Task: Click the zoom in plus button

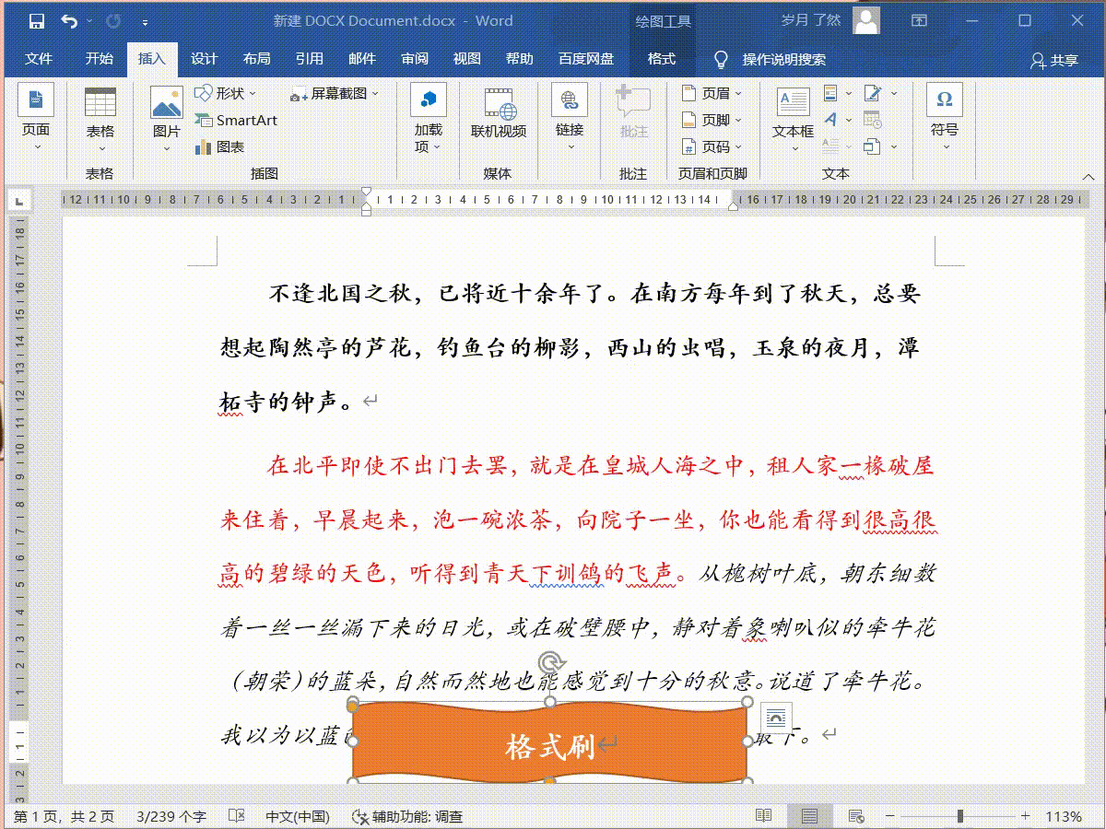Action: 1025,817
